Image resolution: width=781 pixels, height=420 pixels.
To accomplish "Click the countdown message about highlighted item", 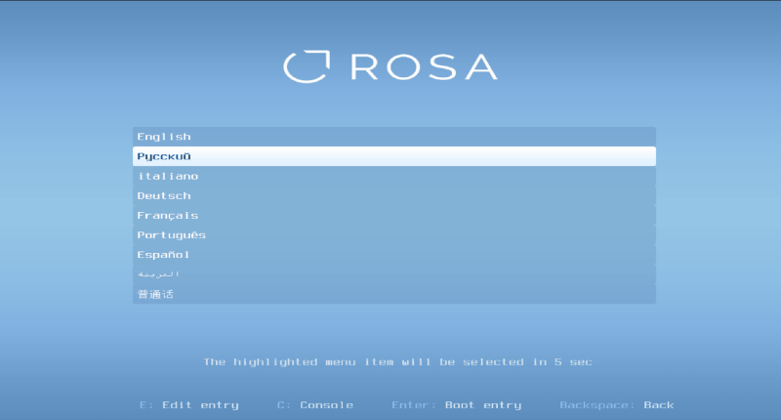I will coord(397,362).
